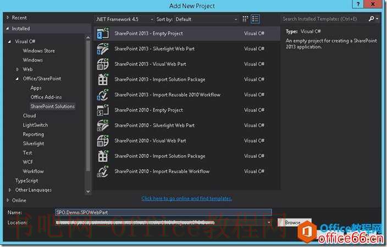Select the Reporting category
The image size is (387, 247).
click(34, 134)
